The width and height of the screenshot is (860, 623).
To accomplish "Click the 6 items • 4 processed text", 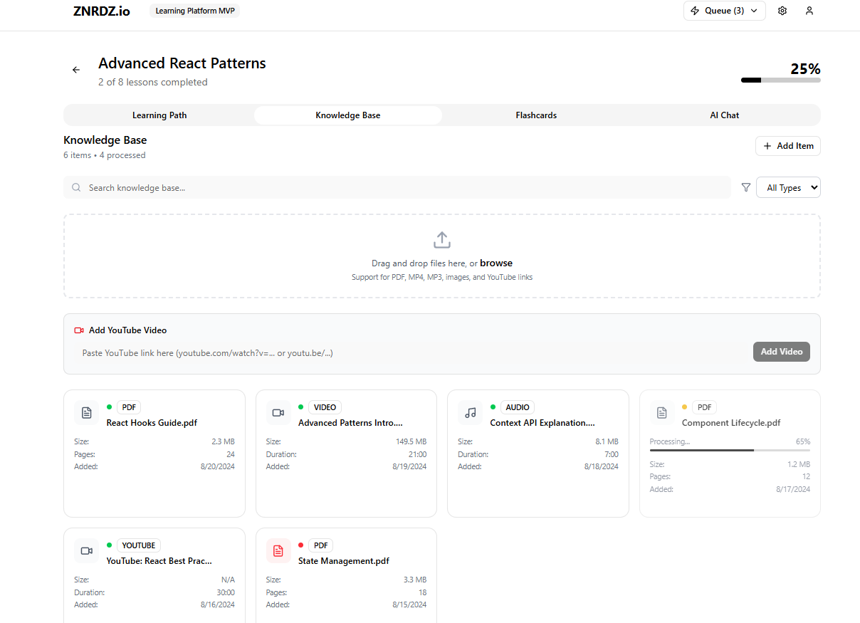I will click(x=105, y=155).
